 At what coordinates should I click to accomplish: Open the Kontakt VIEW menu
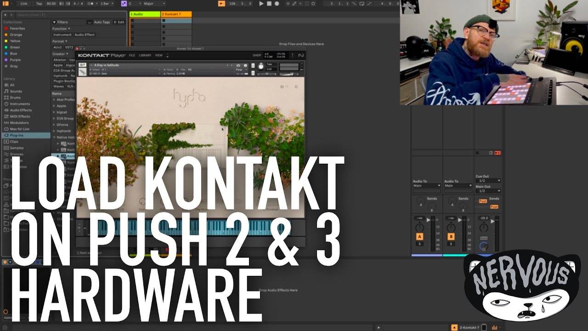pos(158,55)
